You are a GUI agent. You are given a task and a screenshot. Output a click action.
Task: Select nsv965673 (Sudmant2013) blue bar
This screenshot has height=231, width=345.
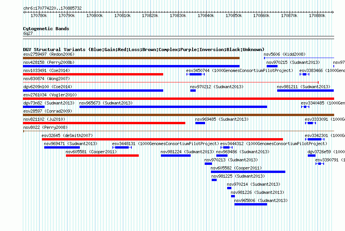173,107
